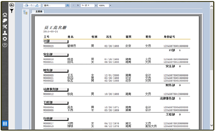Click the 籍贯 column header
The image size is (215, 132).
128,37
